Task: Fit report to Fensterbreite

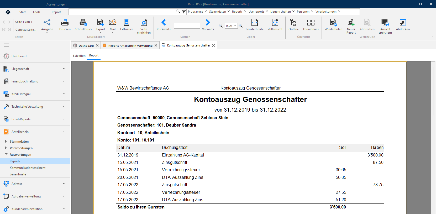Action: 255,25
